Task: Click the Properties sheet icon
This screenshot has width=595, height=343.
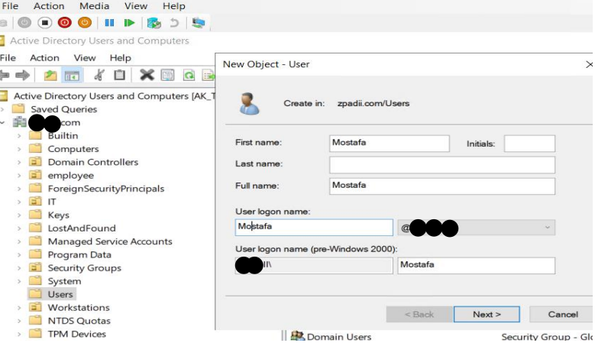Action: (167, 75)
